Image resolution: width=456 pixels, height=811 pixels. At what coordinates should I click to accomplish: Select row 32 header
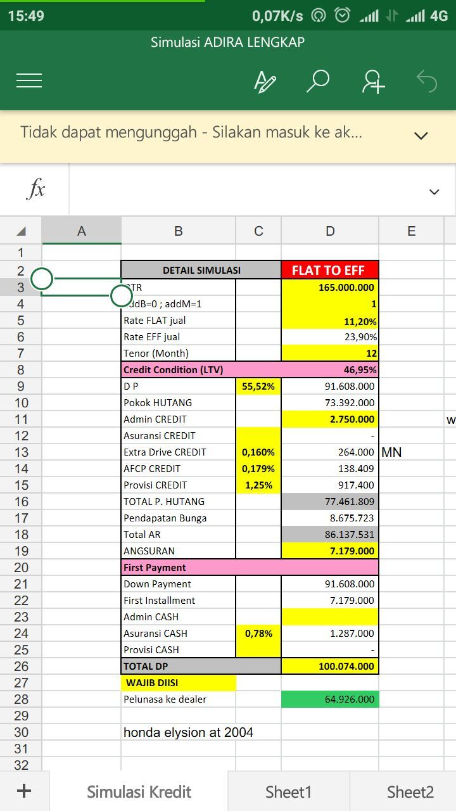(x=21, y=764)
